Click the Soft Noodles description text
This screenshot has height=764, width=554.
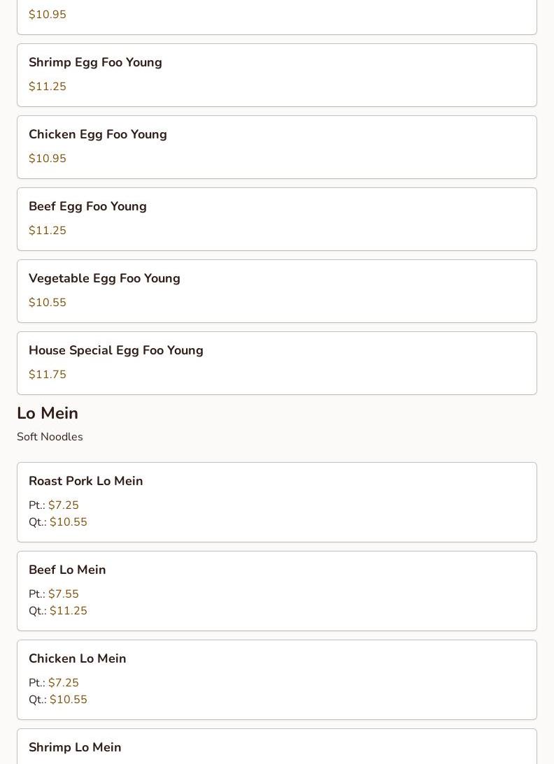tap(50, 437)
